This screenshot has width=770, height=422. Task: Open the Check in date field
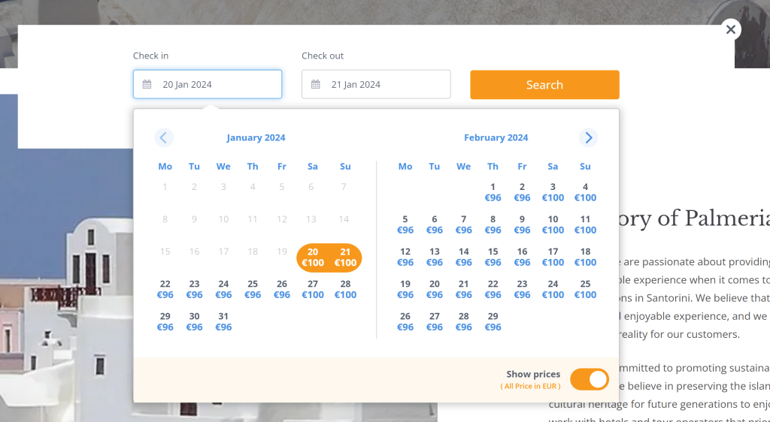(x=208, y=84)
